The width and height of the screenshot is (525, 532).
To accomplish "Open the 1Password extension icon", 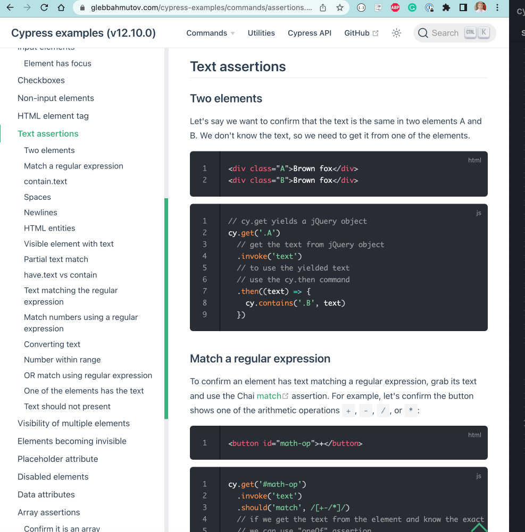I will tap(430, 7).
